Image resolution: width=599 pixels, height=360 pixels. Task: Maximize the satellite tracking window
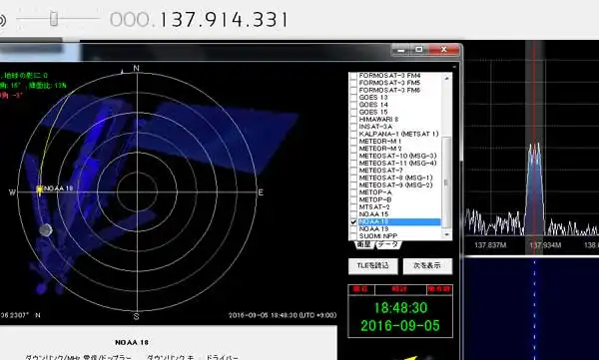[x=419, y=50]
